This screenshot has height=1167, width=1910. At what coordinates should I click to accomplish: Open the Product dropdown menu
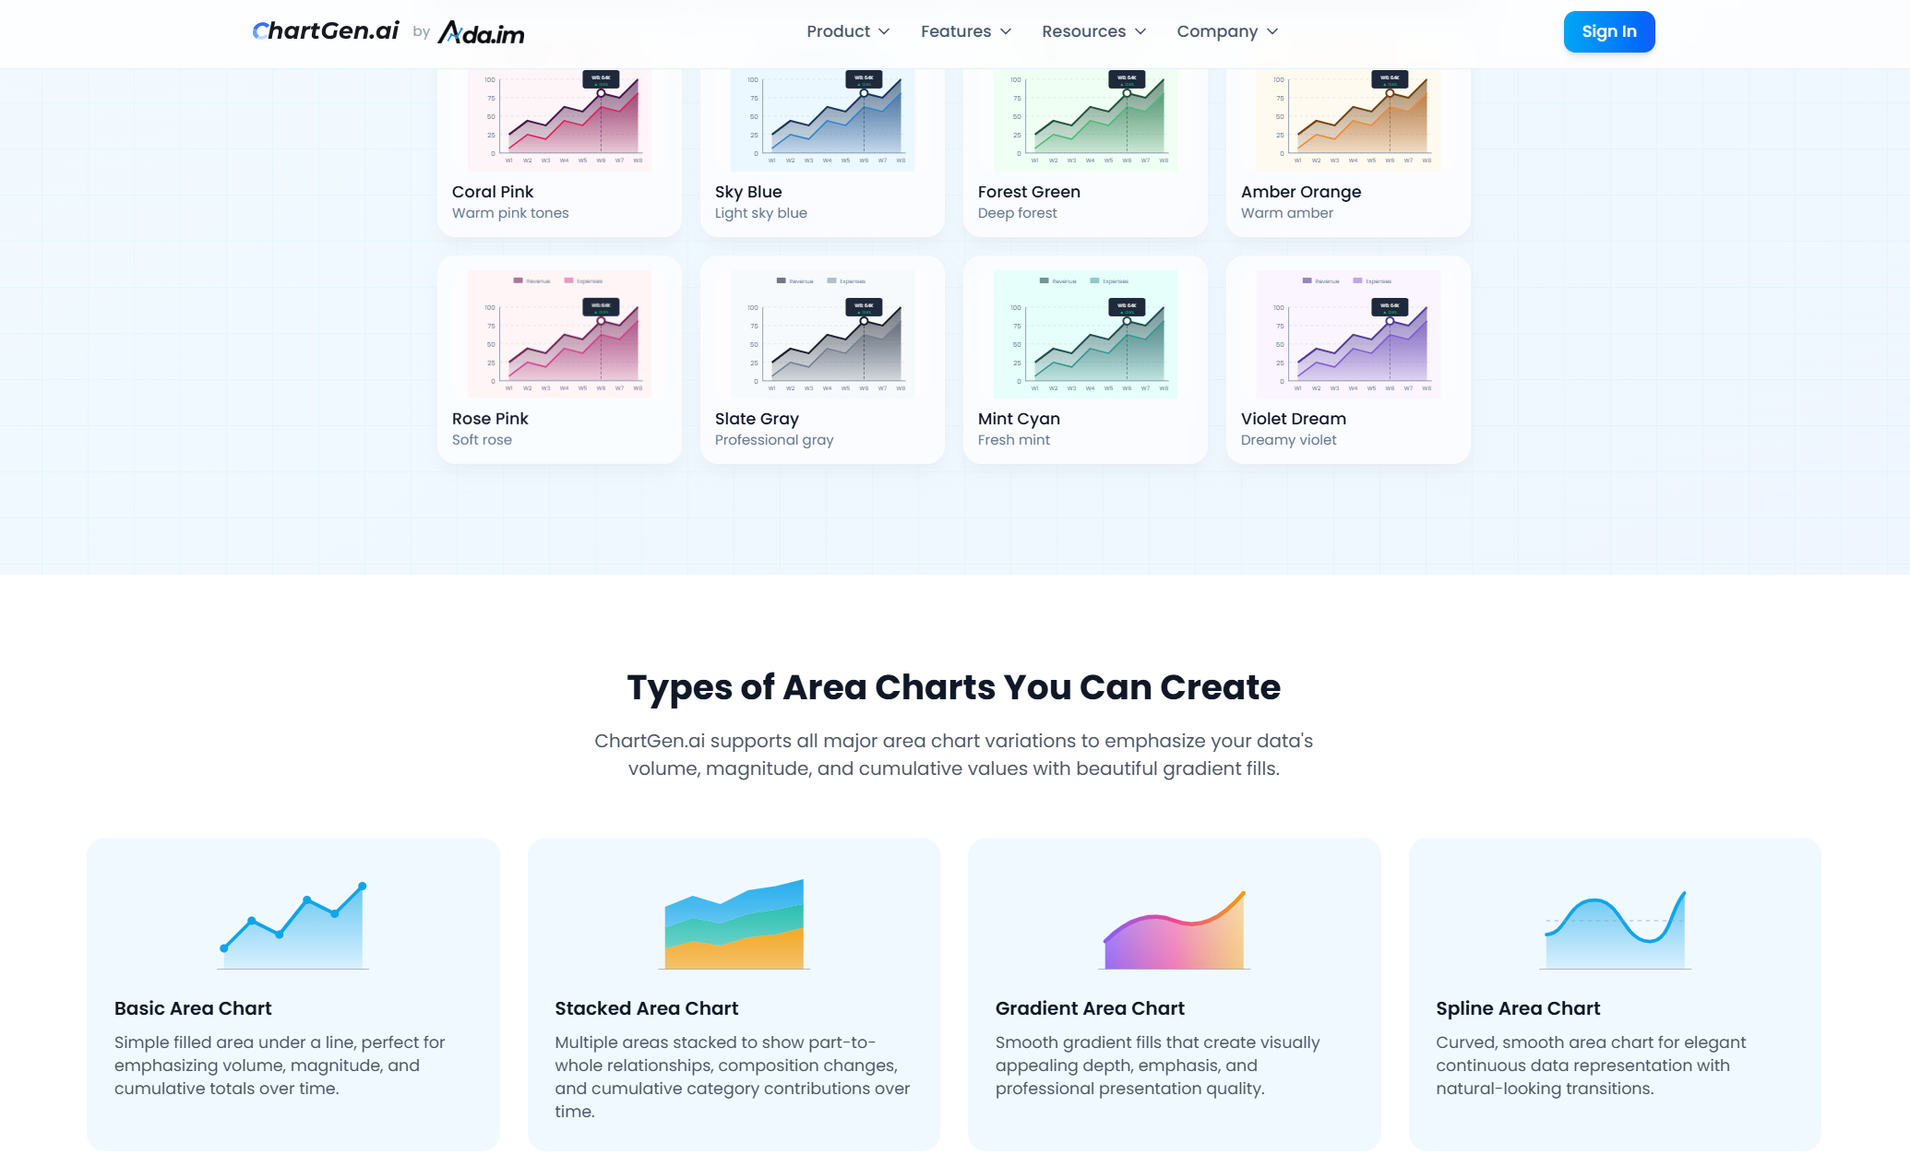(846, 31)
